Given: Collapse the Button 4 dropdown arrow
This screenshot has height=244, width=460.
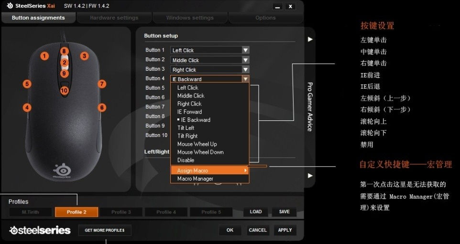Looking at the screenshot, I should pyautogui.click(x=246, y=79).
